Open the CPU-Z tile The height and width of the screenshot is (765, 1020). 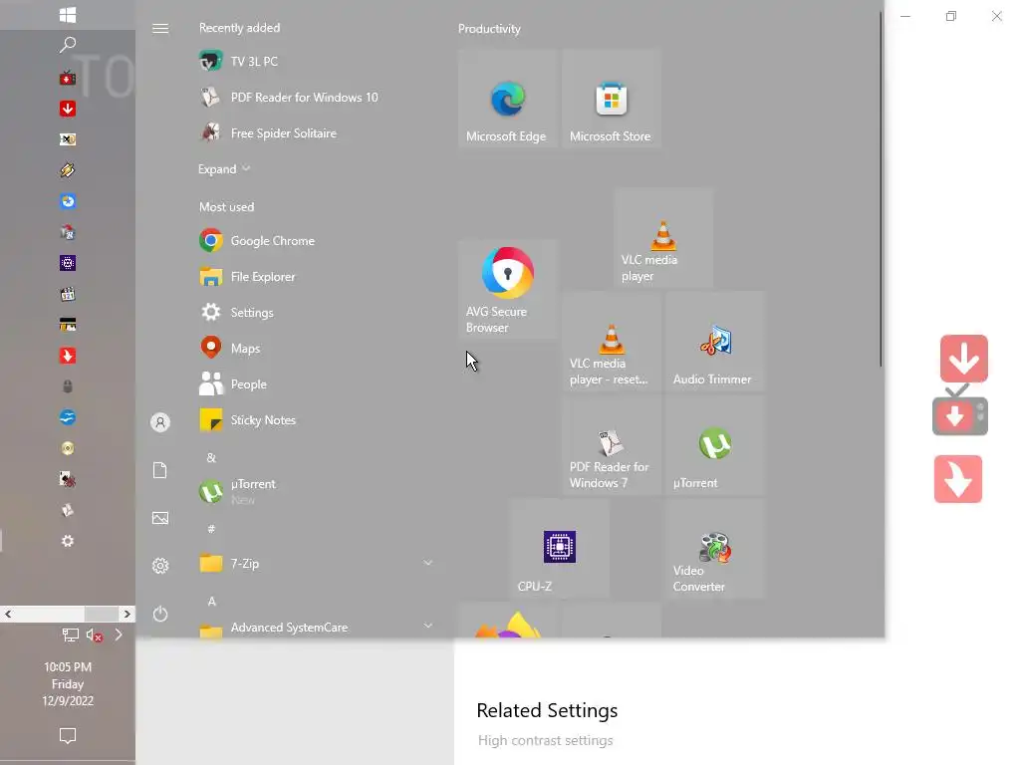pyautogui.click(x=559, y=549)
